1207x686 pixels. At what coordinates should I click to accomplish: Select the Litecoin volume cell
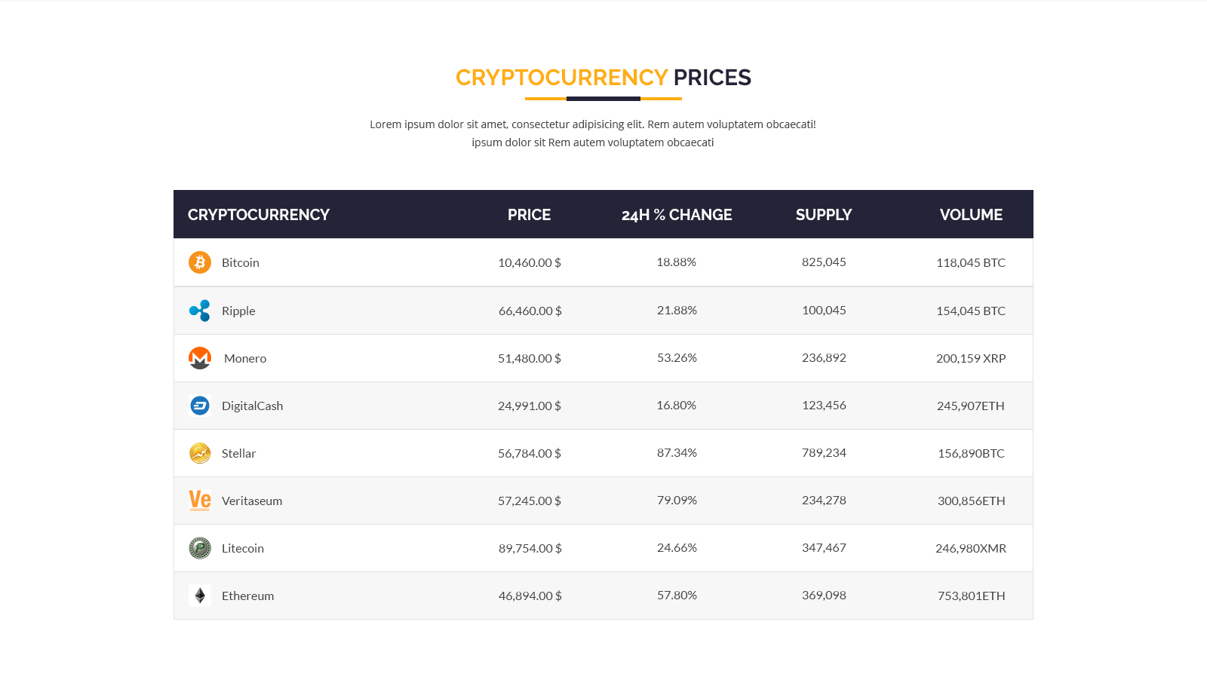point(970,548)
